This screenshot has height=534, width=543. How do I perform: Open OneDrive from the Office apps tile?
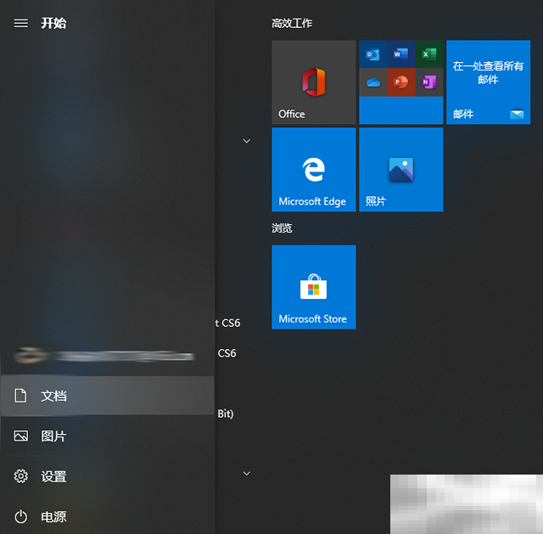pyautogui.click(x=373, y=82)
